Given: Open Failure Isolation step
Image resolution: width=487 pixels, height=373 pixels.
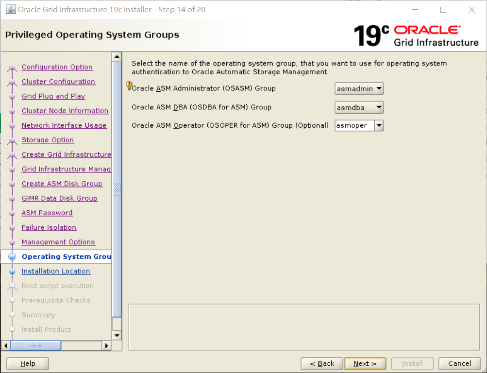Looking at the screenshot, I should (49, 228).
